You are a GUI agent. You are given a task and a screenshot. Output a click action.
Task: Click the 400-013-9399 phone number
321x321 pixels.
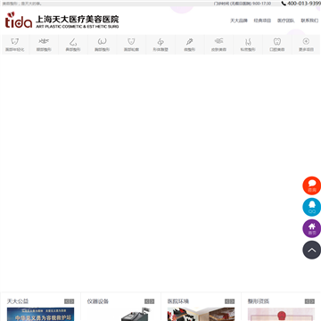[x=304, y=4]
